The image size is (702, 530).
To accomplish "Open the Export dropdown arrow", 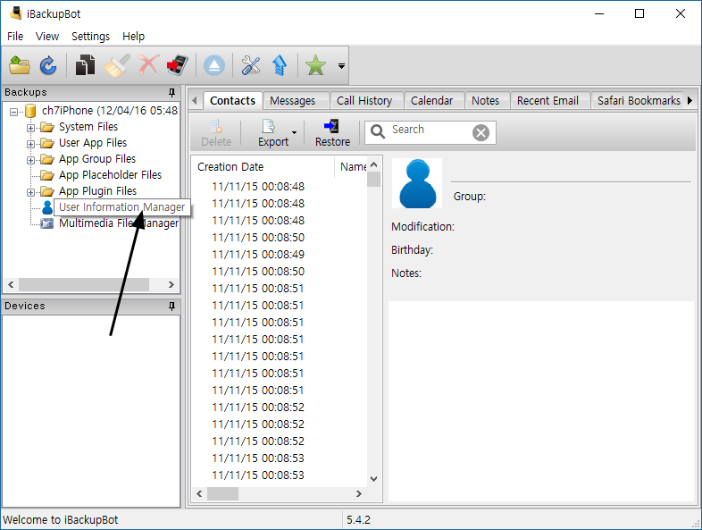I will (x=294, y=132).
